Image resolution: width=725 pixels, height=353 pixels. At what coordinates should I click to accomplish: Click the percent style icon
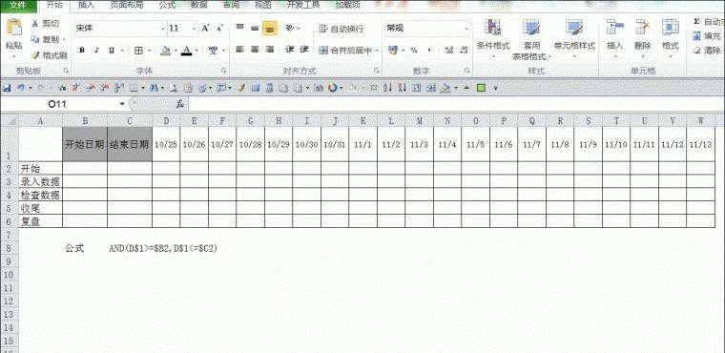click(414, 50)
